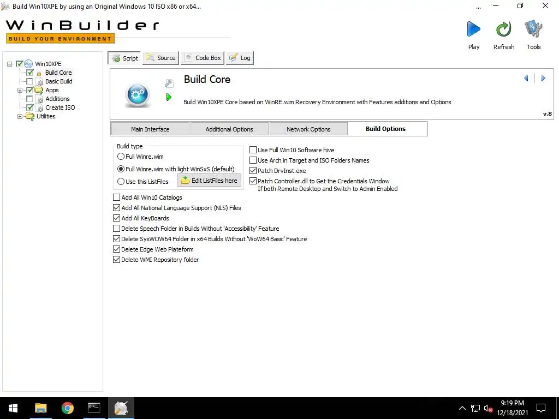Click the WinBuilder taskbar icon
The image size is (559, 419).
tap(121, 408)
